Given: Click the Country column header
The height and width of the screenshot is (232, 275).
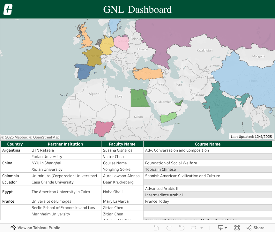Looking at the screenshot, I should (15, 144).
